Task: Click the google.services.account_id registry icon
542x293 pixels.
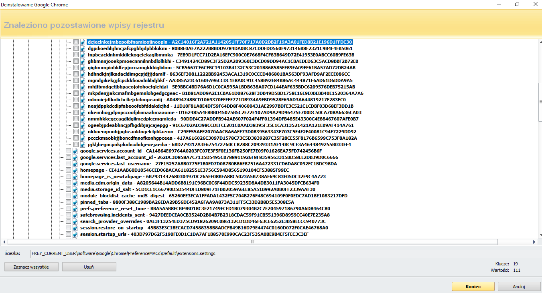Action: pyautogui.click(x=75, y=151)
